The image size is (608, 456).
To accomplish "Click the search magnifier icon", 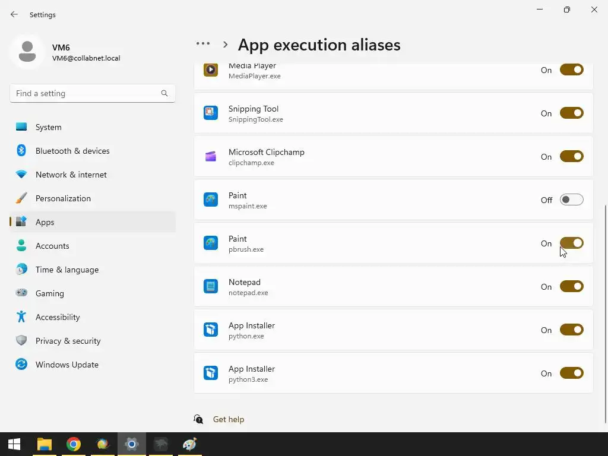I will click(x=164, y=93).
